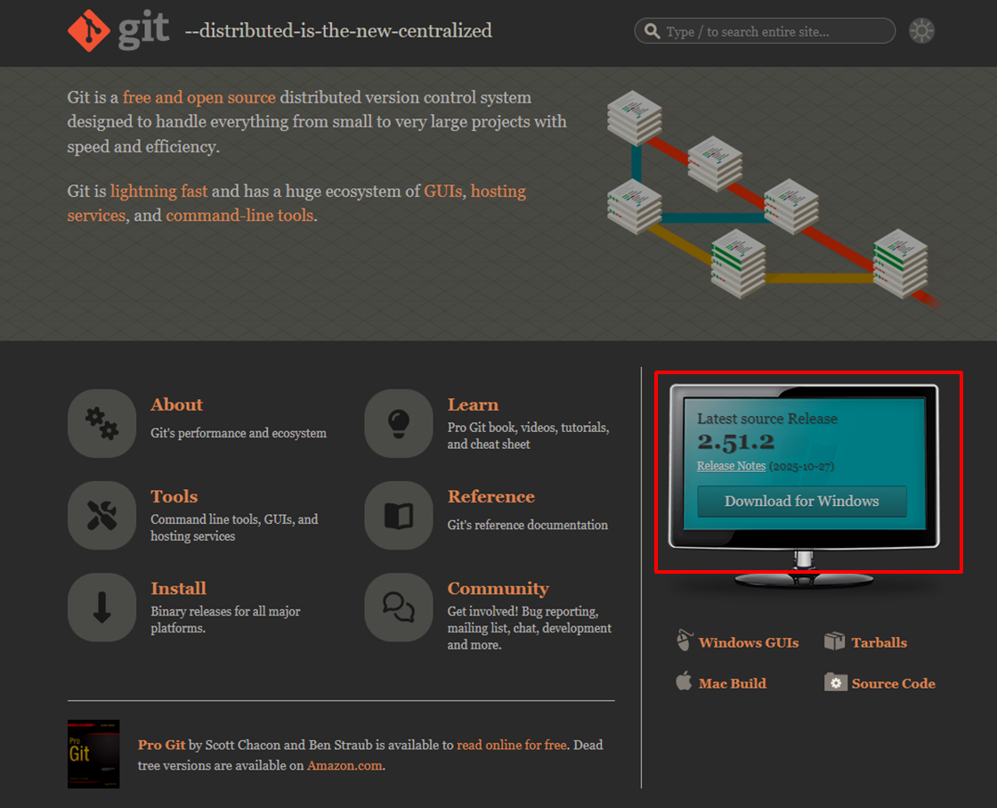Open the Reference book icon
The image size is (997, 808).
[x=399, y=515]
